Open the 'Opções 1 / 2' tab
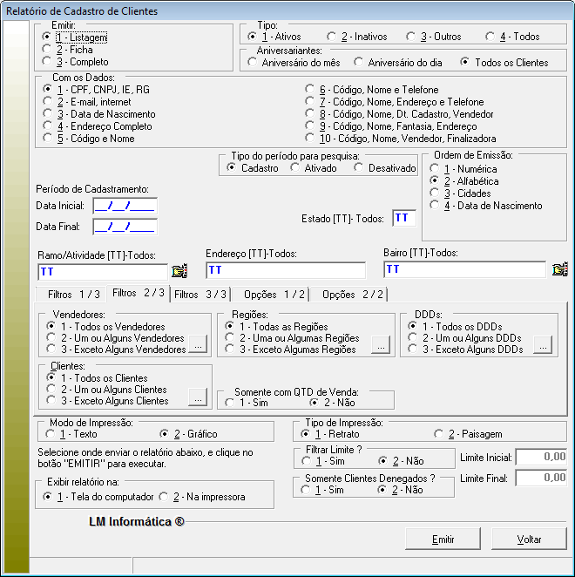This screenshot has width=575, height=577. [x=274, y=295]
